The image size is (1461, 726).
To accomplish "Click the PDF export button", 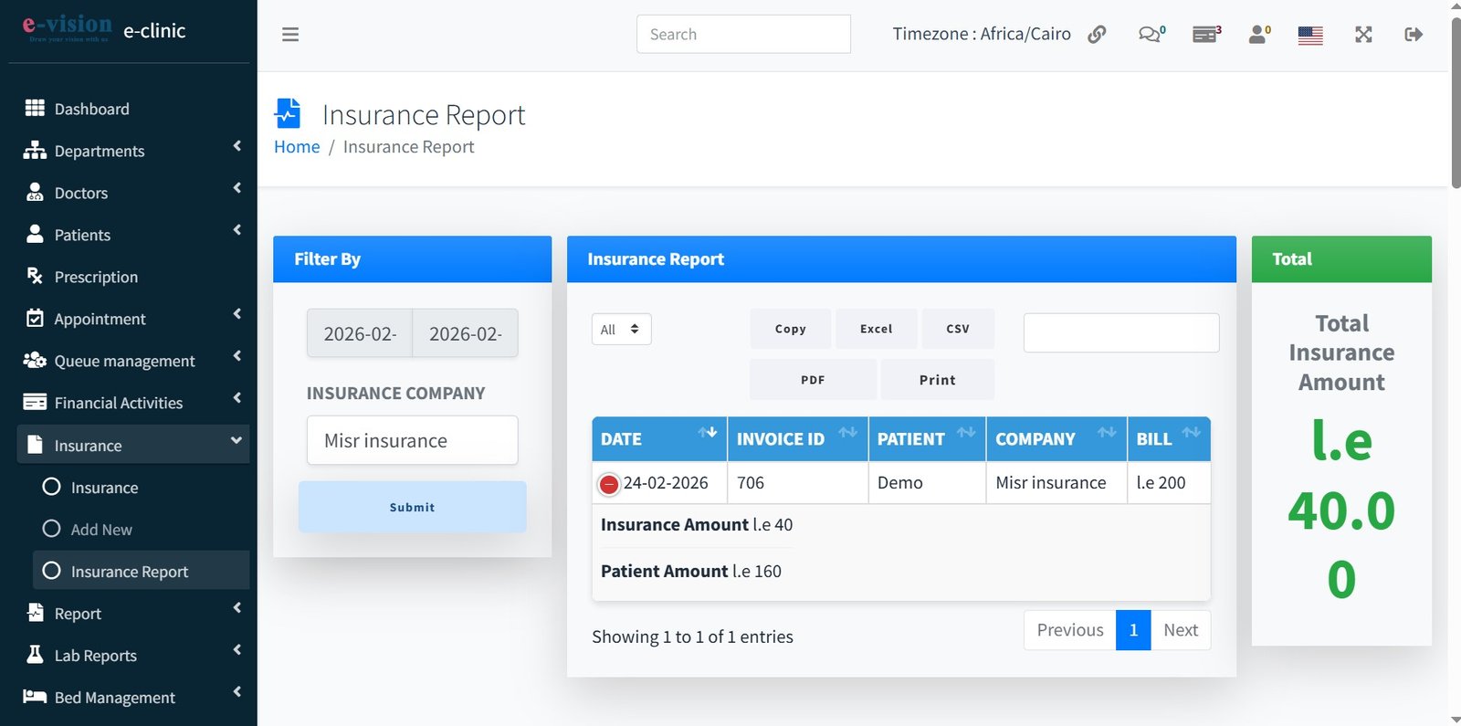I will coord(813,380).
